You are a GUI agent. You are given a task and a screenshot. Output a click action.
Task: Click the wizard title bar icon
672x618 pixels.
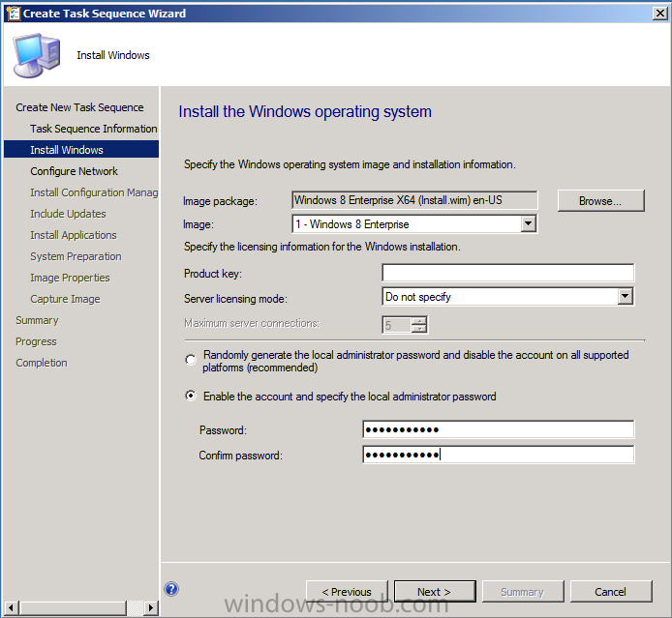coord(14,14)
